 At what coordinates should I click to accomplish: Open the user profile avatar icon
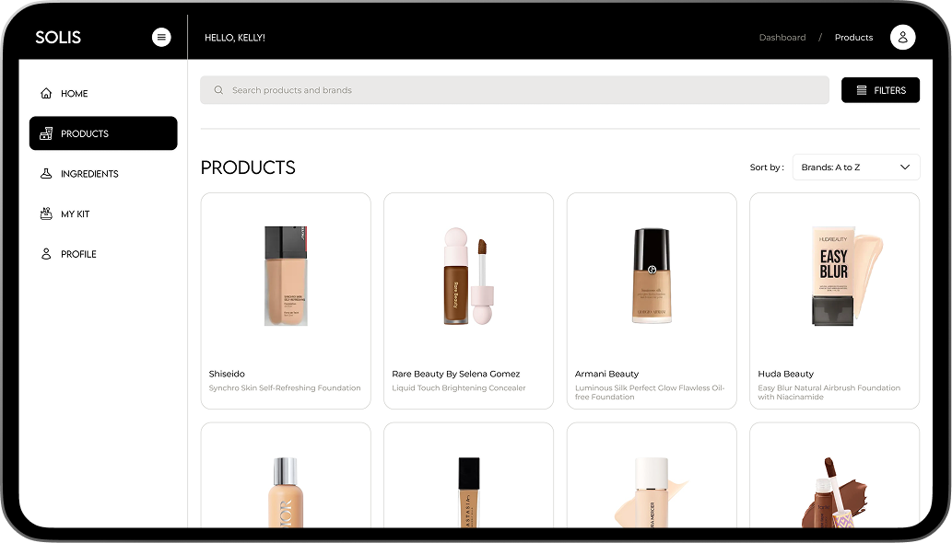tap(902, 37)
